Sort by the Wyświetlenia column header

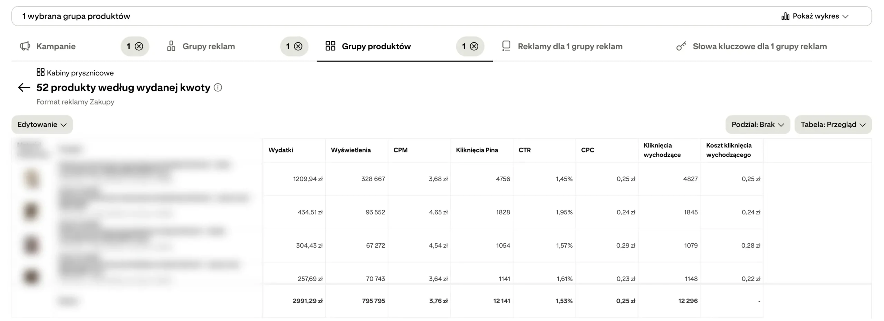pyautogui.click(x=351, y=150)
